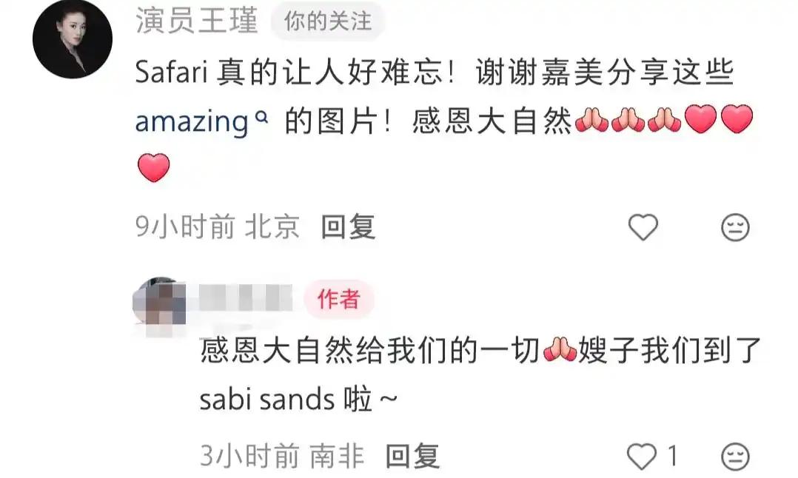Tap the dislike face on 演员王瑾's comment
The image size is (798, 478).
735,227
